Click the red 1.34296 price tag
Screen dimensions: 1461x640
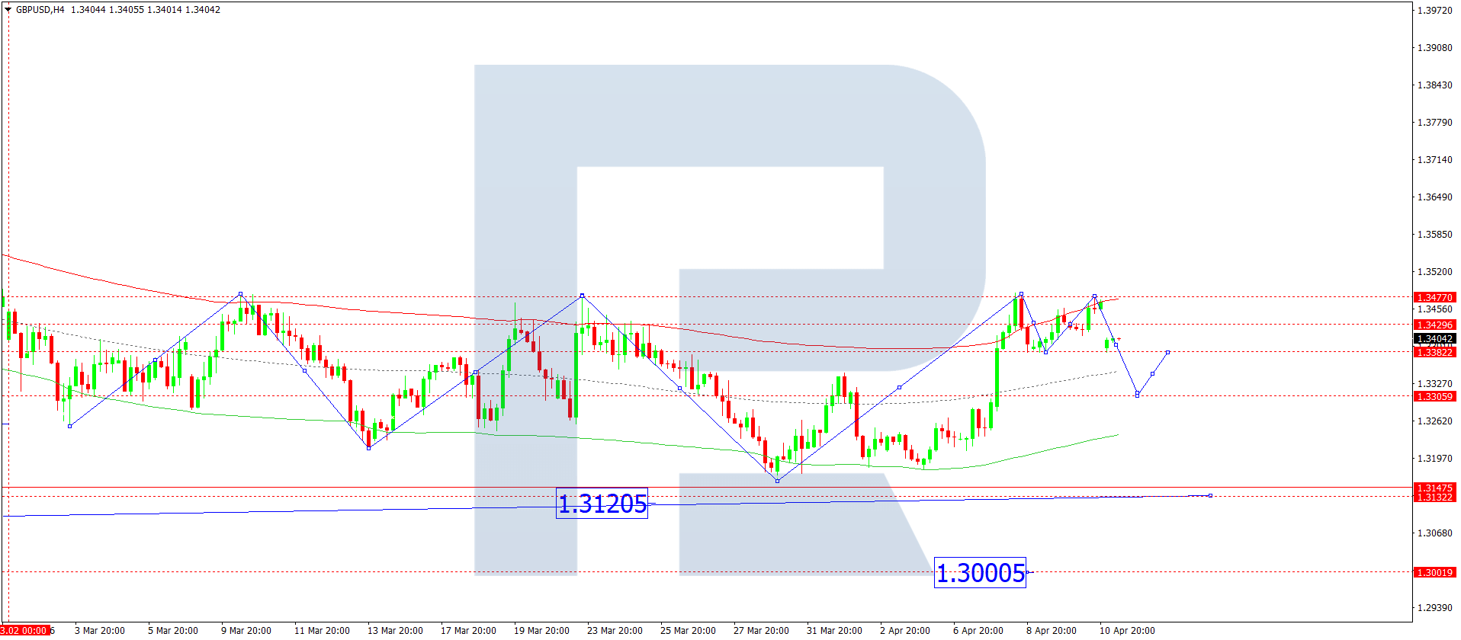click(x=1434, y=325)
